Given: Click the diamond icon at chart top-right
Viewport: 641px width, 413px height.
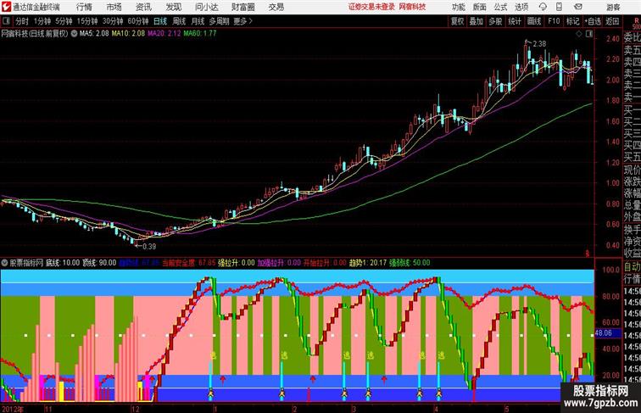Looking at the screenshot, I should (x=579, y=34).
